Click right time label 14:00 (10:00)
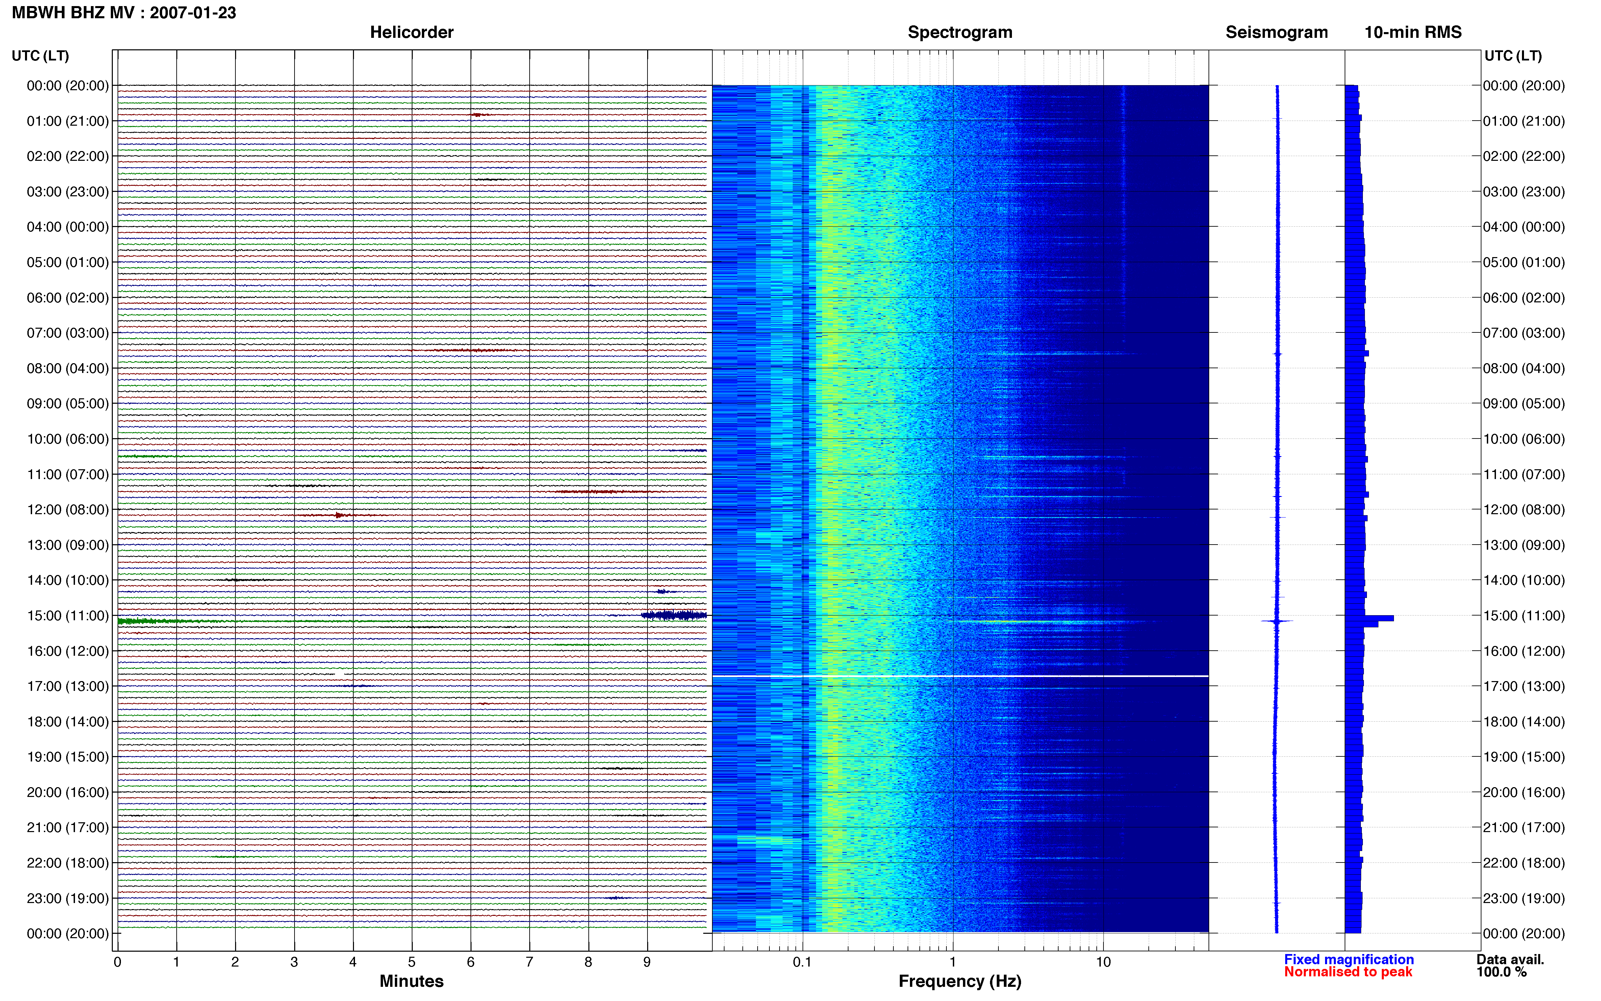 pyautogui.click(x=1524, y=581)
